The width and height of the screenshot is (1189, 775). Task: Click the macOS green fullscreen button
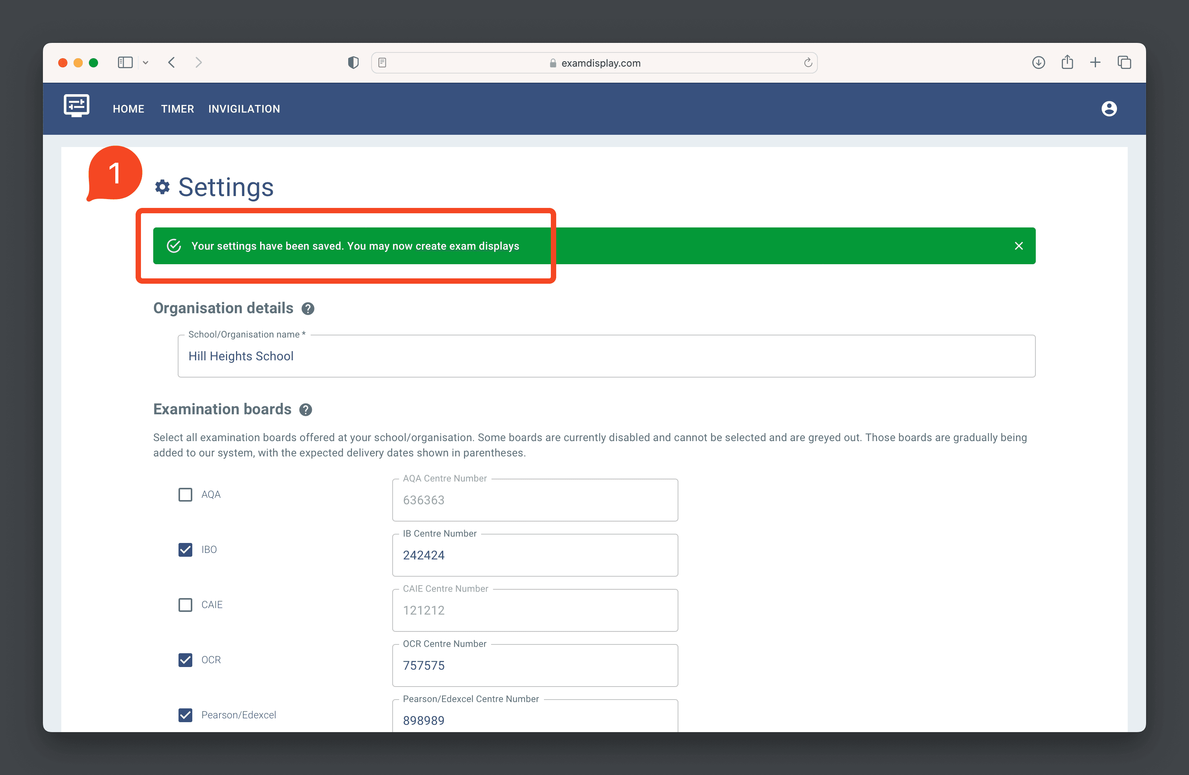(x=93, y=62)
